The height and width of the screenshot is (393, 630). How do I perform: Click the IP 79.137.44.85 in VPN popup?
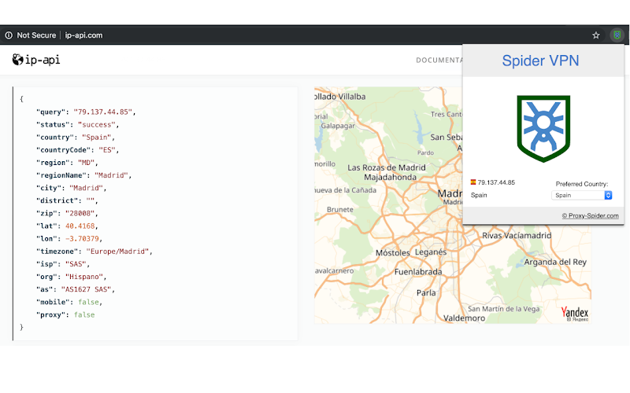point(496,182)
